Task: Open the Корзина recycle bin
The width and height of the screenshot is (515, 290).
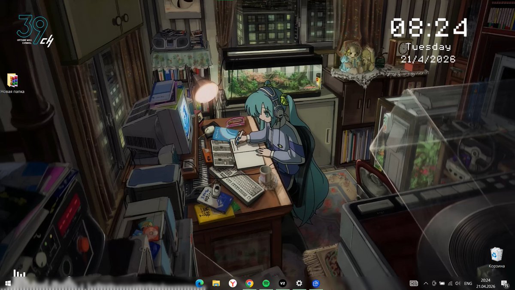Action: pos(497,257)
